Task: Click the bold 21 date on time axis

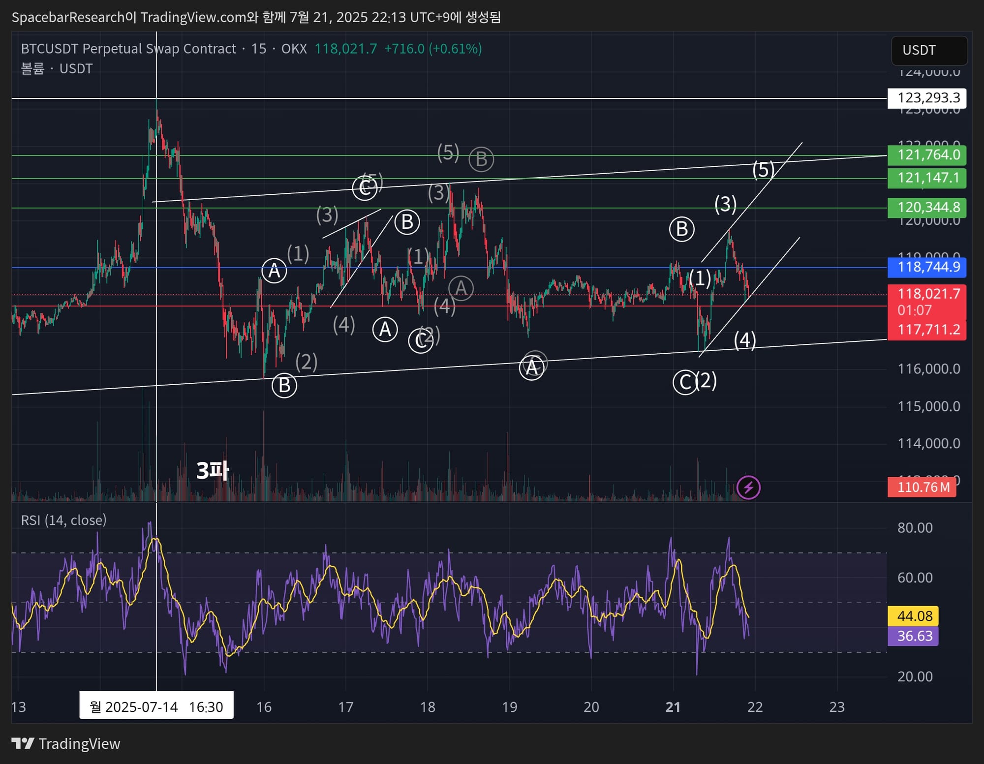Action: click(x=673, y=707)
